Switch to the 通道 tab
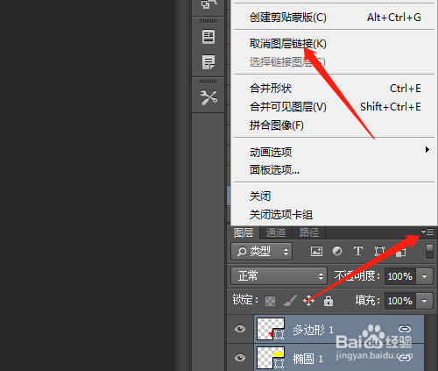 (276, 232)
